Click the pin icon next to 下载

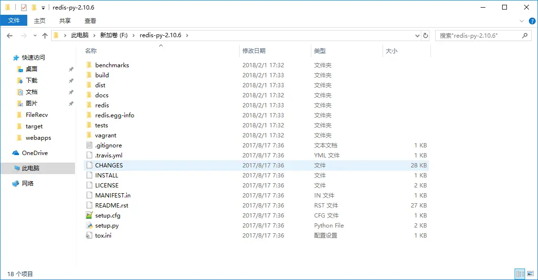pyautogui.click(x=71, y=81)
